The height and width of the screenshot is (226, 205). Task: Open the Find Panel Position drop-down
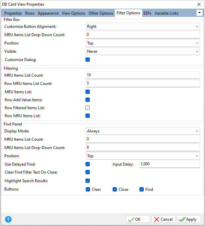[x=143, y=156]
